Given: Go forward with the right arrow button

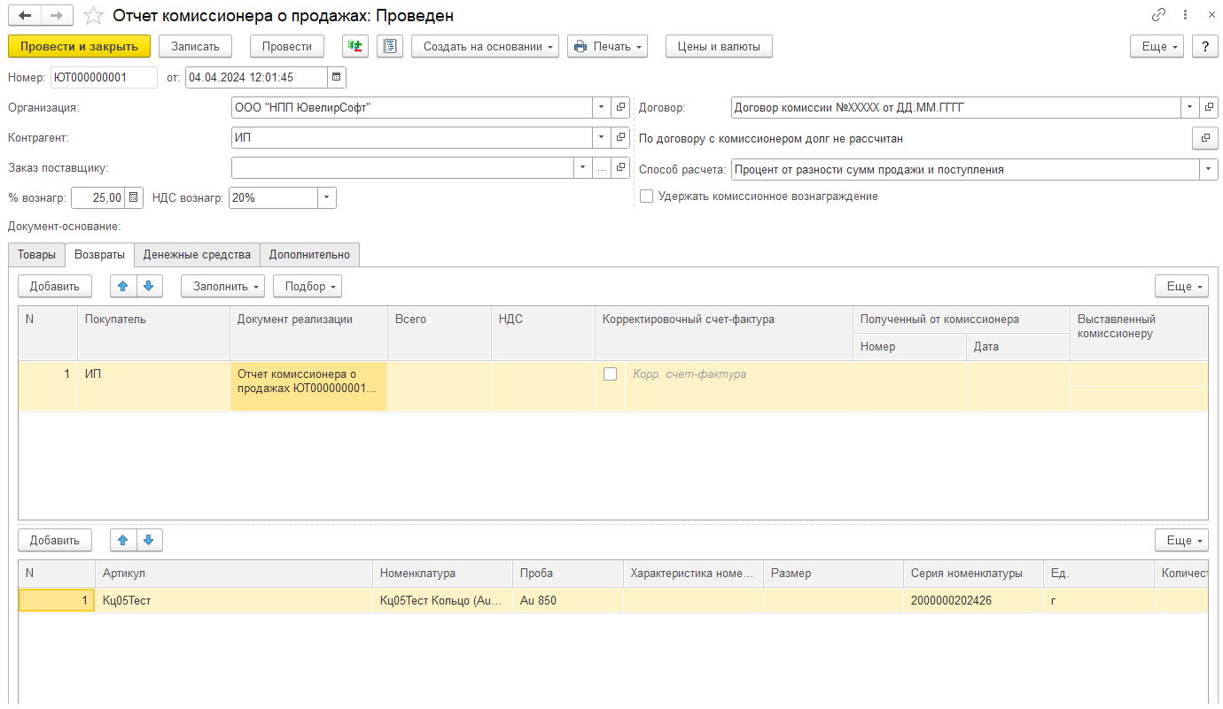Looking at the screenshot, I should (57, 16).
